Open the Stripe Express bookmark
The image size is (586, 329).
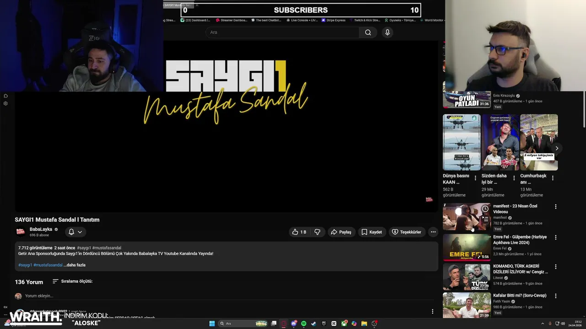tap(334, 20)
